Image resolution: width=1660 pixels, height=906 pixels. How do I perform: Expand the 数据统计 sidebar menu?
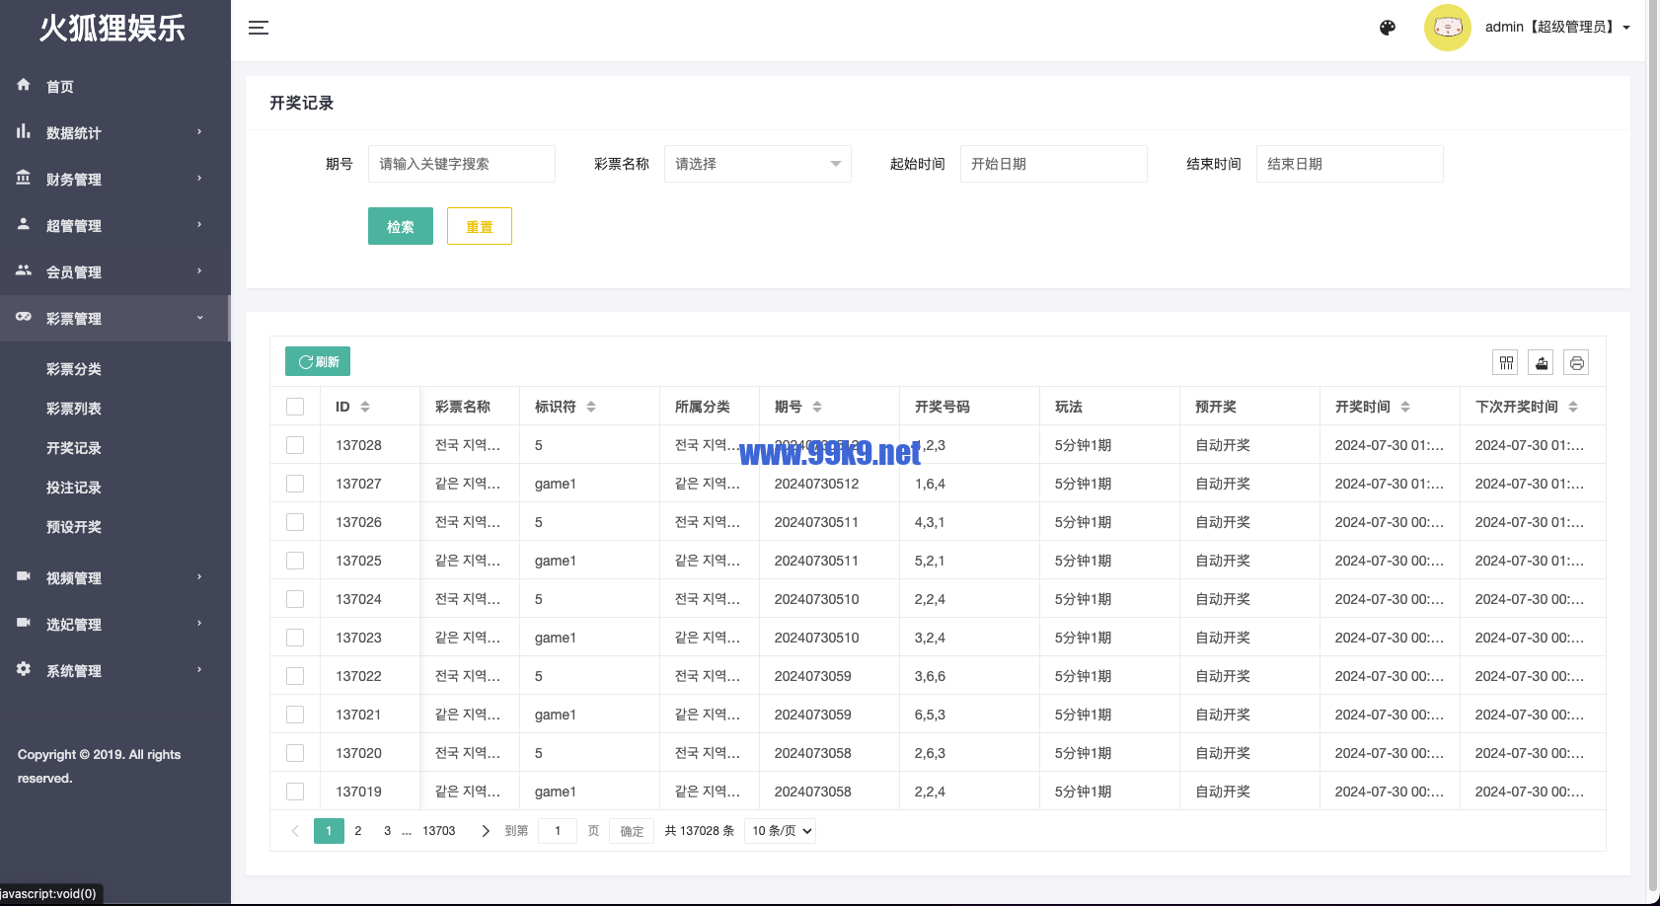115,132
